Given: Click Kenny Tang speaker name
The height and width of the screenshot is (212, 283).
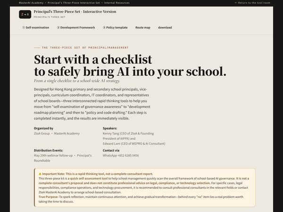Looking at the screenshot, I should (111, 134).
